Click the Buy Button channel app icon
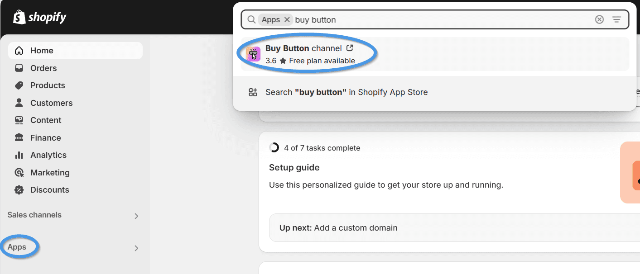Viewport: 640px width, 274px height. 253,54
